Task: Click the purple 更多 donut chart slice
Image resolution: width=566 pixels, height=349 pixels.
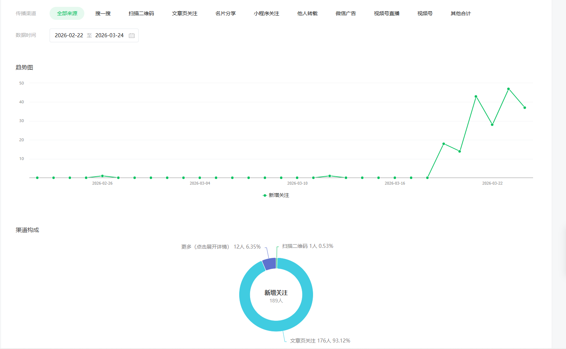Action: click(270, 264)
